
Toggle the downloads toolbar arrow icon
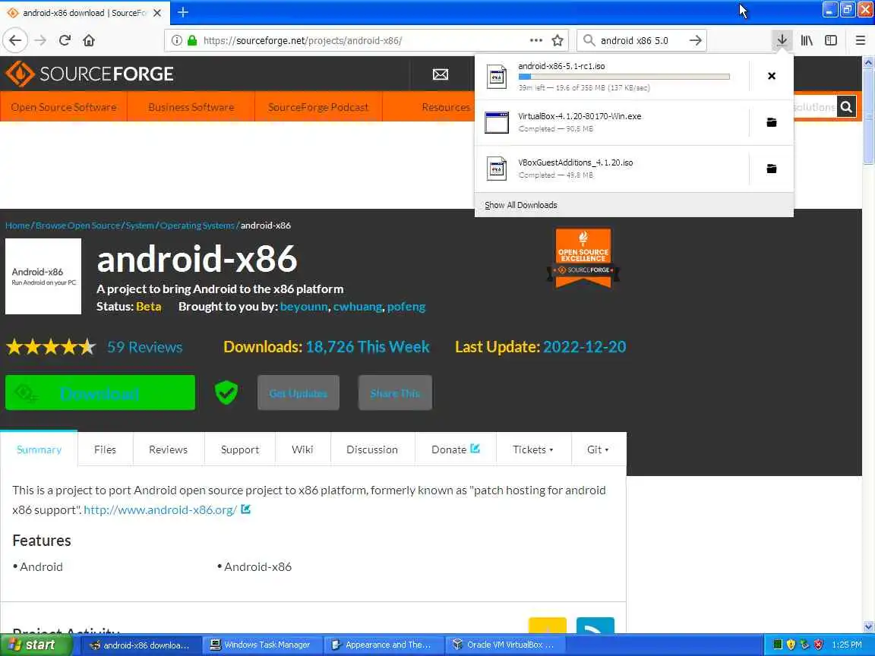[x=782, y=40]
